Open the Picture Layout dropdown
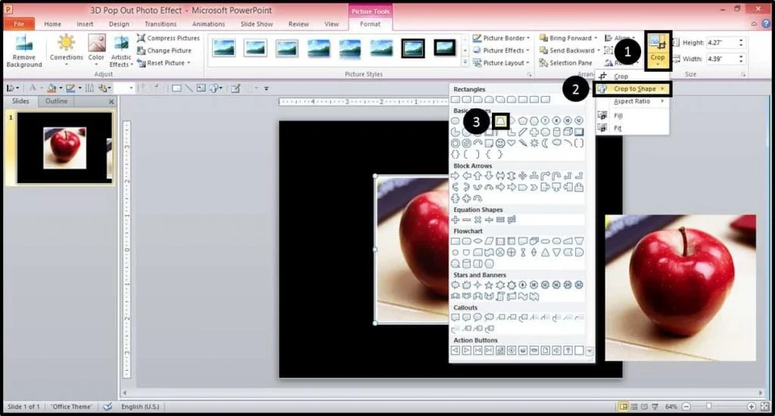 [x=501, y=63]
